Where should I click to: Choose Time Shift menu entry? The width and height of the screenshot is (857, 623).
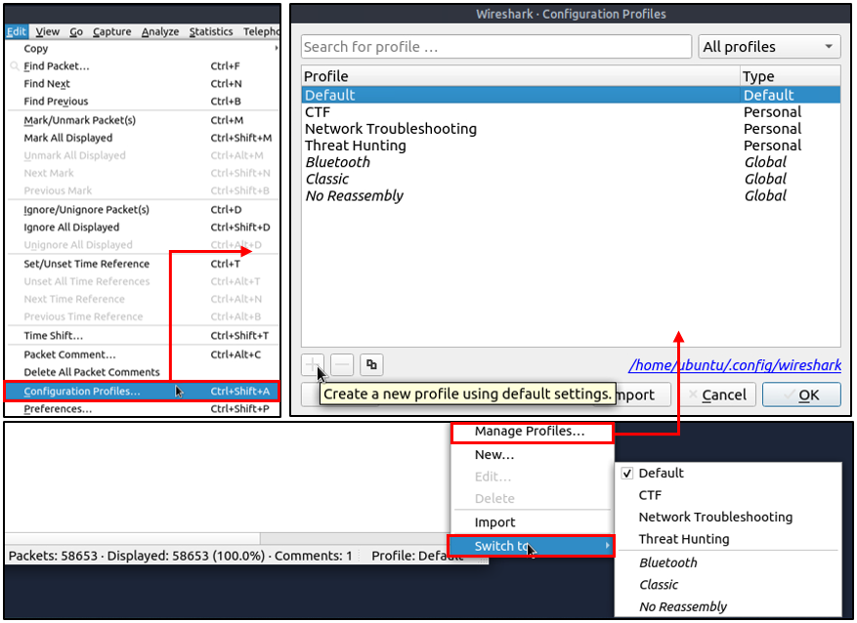click(142, 335)
